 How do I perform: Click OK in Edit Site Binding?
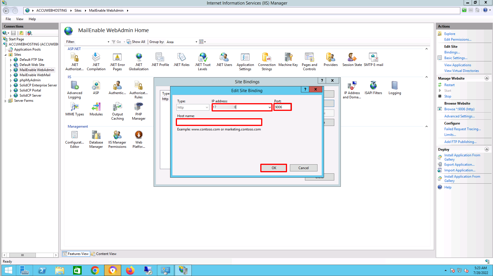point(274,168)
